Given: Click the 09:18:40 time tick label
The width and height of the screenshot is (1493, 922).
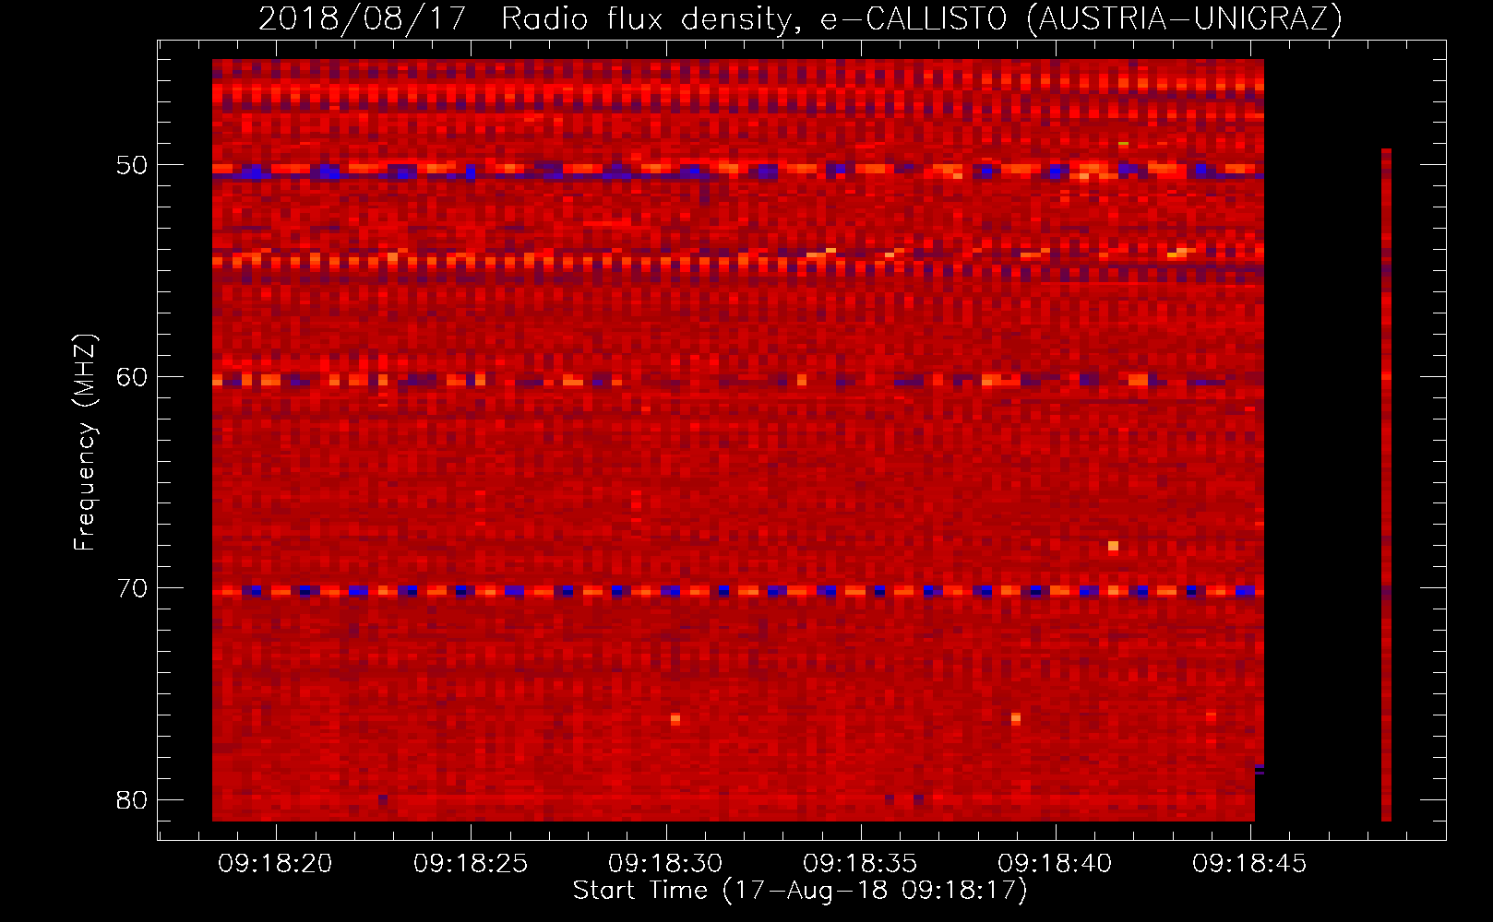Looking at the screenshot, I should 1055,864.
